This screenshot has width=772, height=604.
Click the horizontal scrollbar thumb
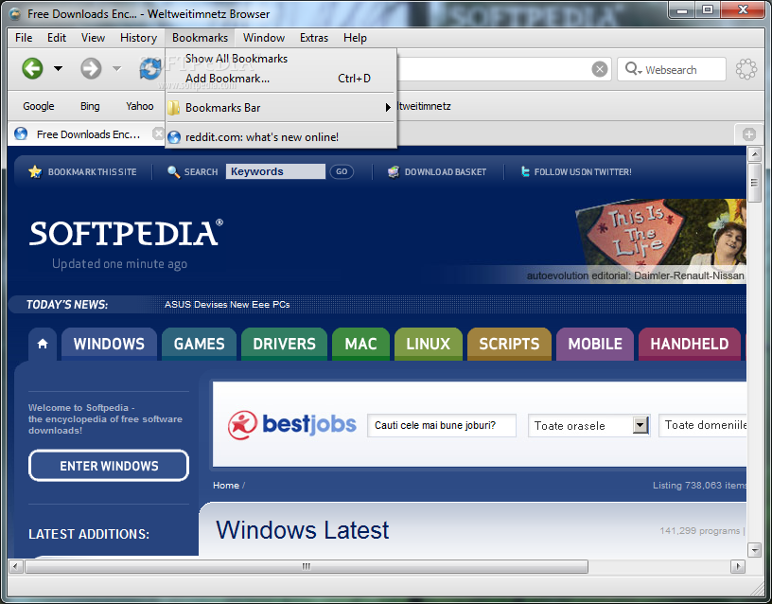[307, 566]
